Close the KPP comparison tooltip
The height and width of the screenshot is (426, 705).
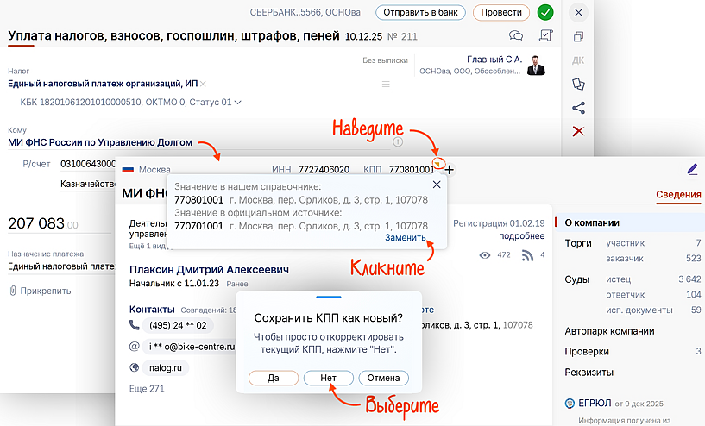coord(436,185)
